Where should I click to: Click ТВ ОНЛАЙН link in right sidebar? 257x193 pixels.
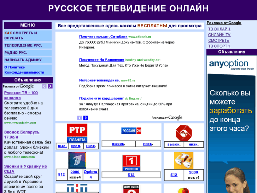click(x=219, y=29)
